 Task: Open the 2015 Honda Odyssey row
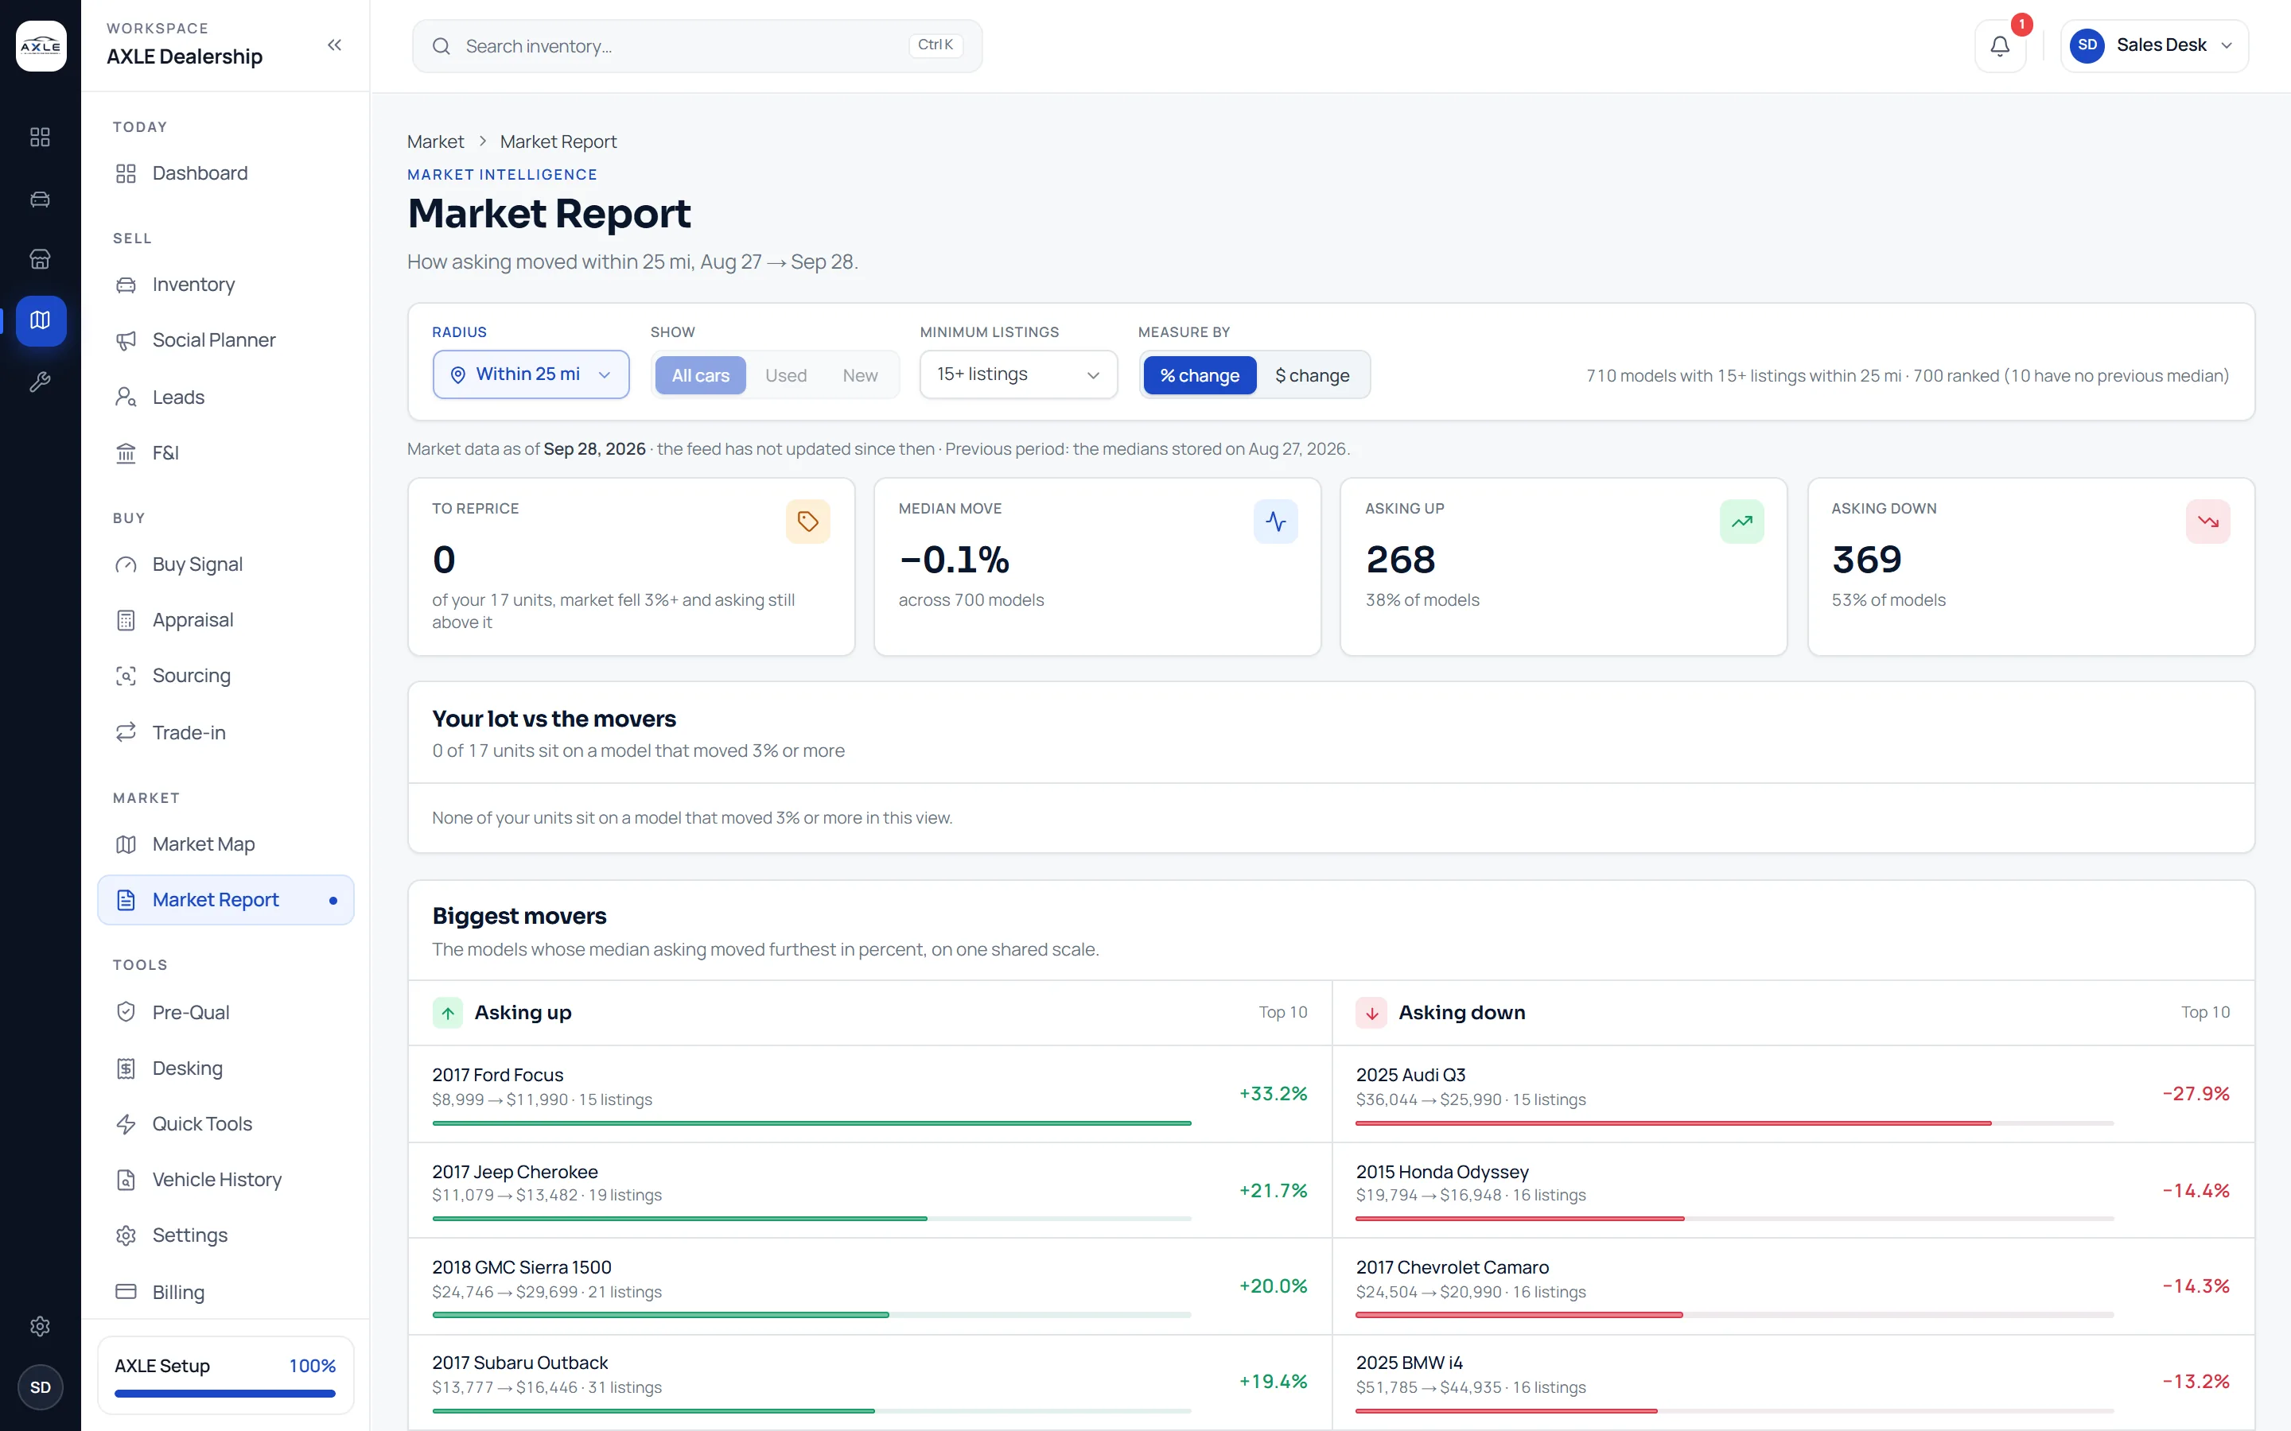pos(1793,1191)
